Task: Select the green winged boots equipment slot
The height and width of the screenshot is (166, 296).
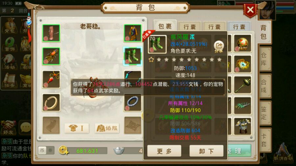Action: click(x=133, y=56)
